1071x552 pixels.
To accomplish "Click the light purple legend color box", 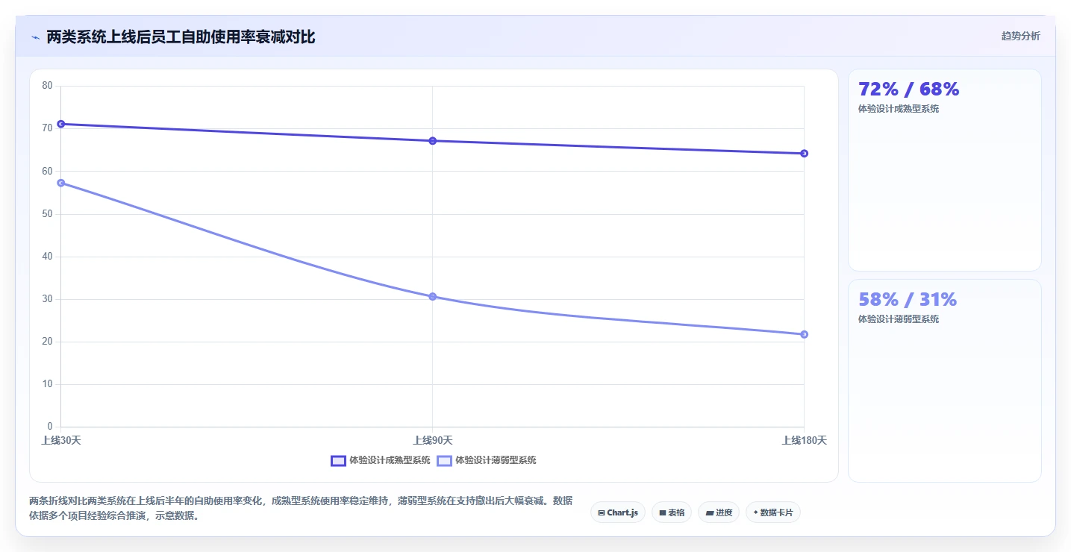I will tap(445, 460).
